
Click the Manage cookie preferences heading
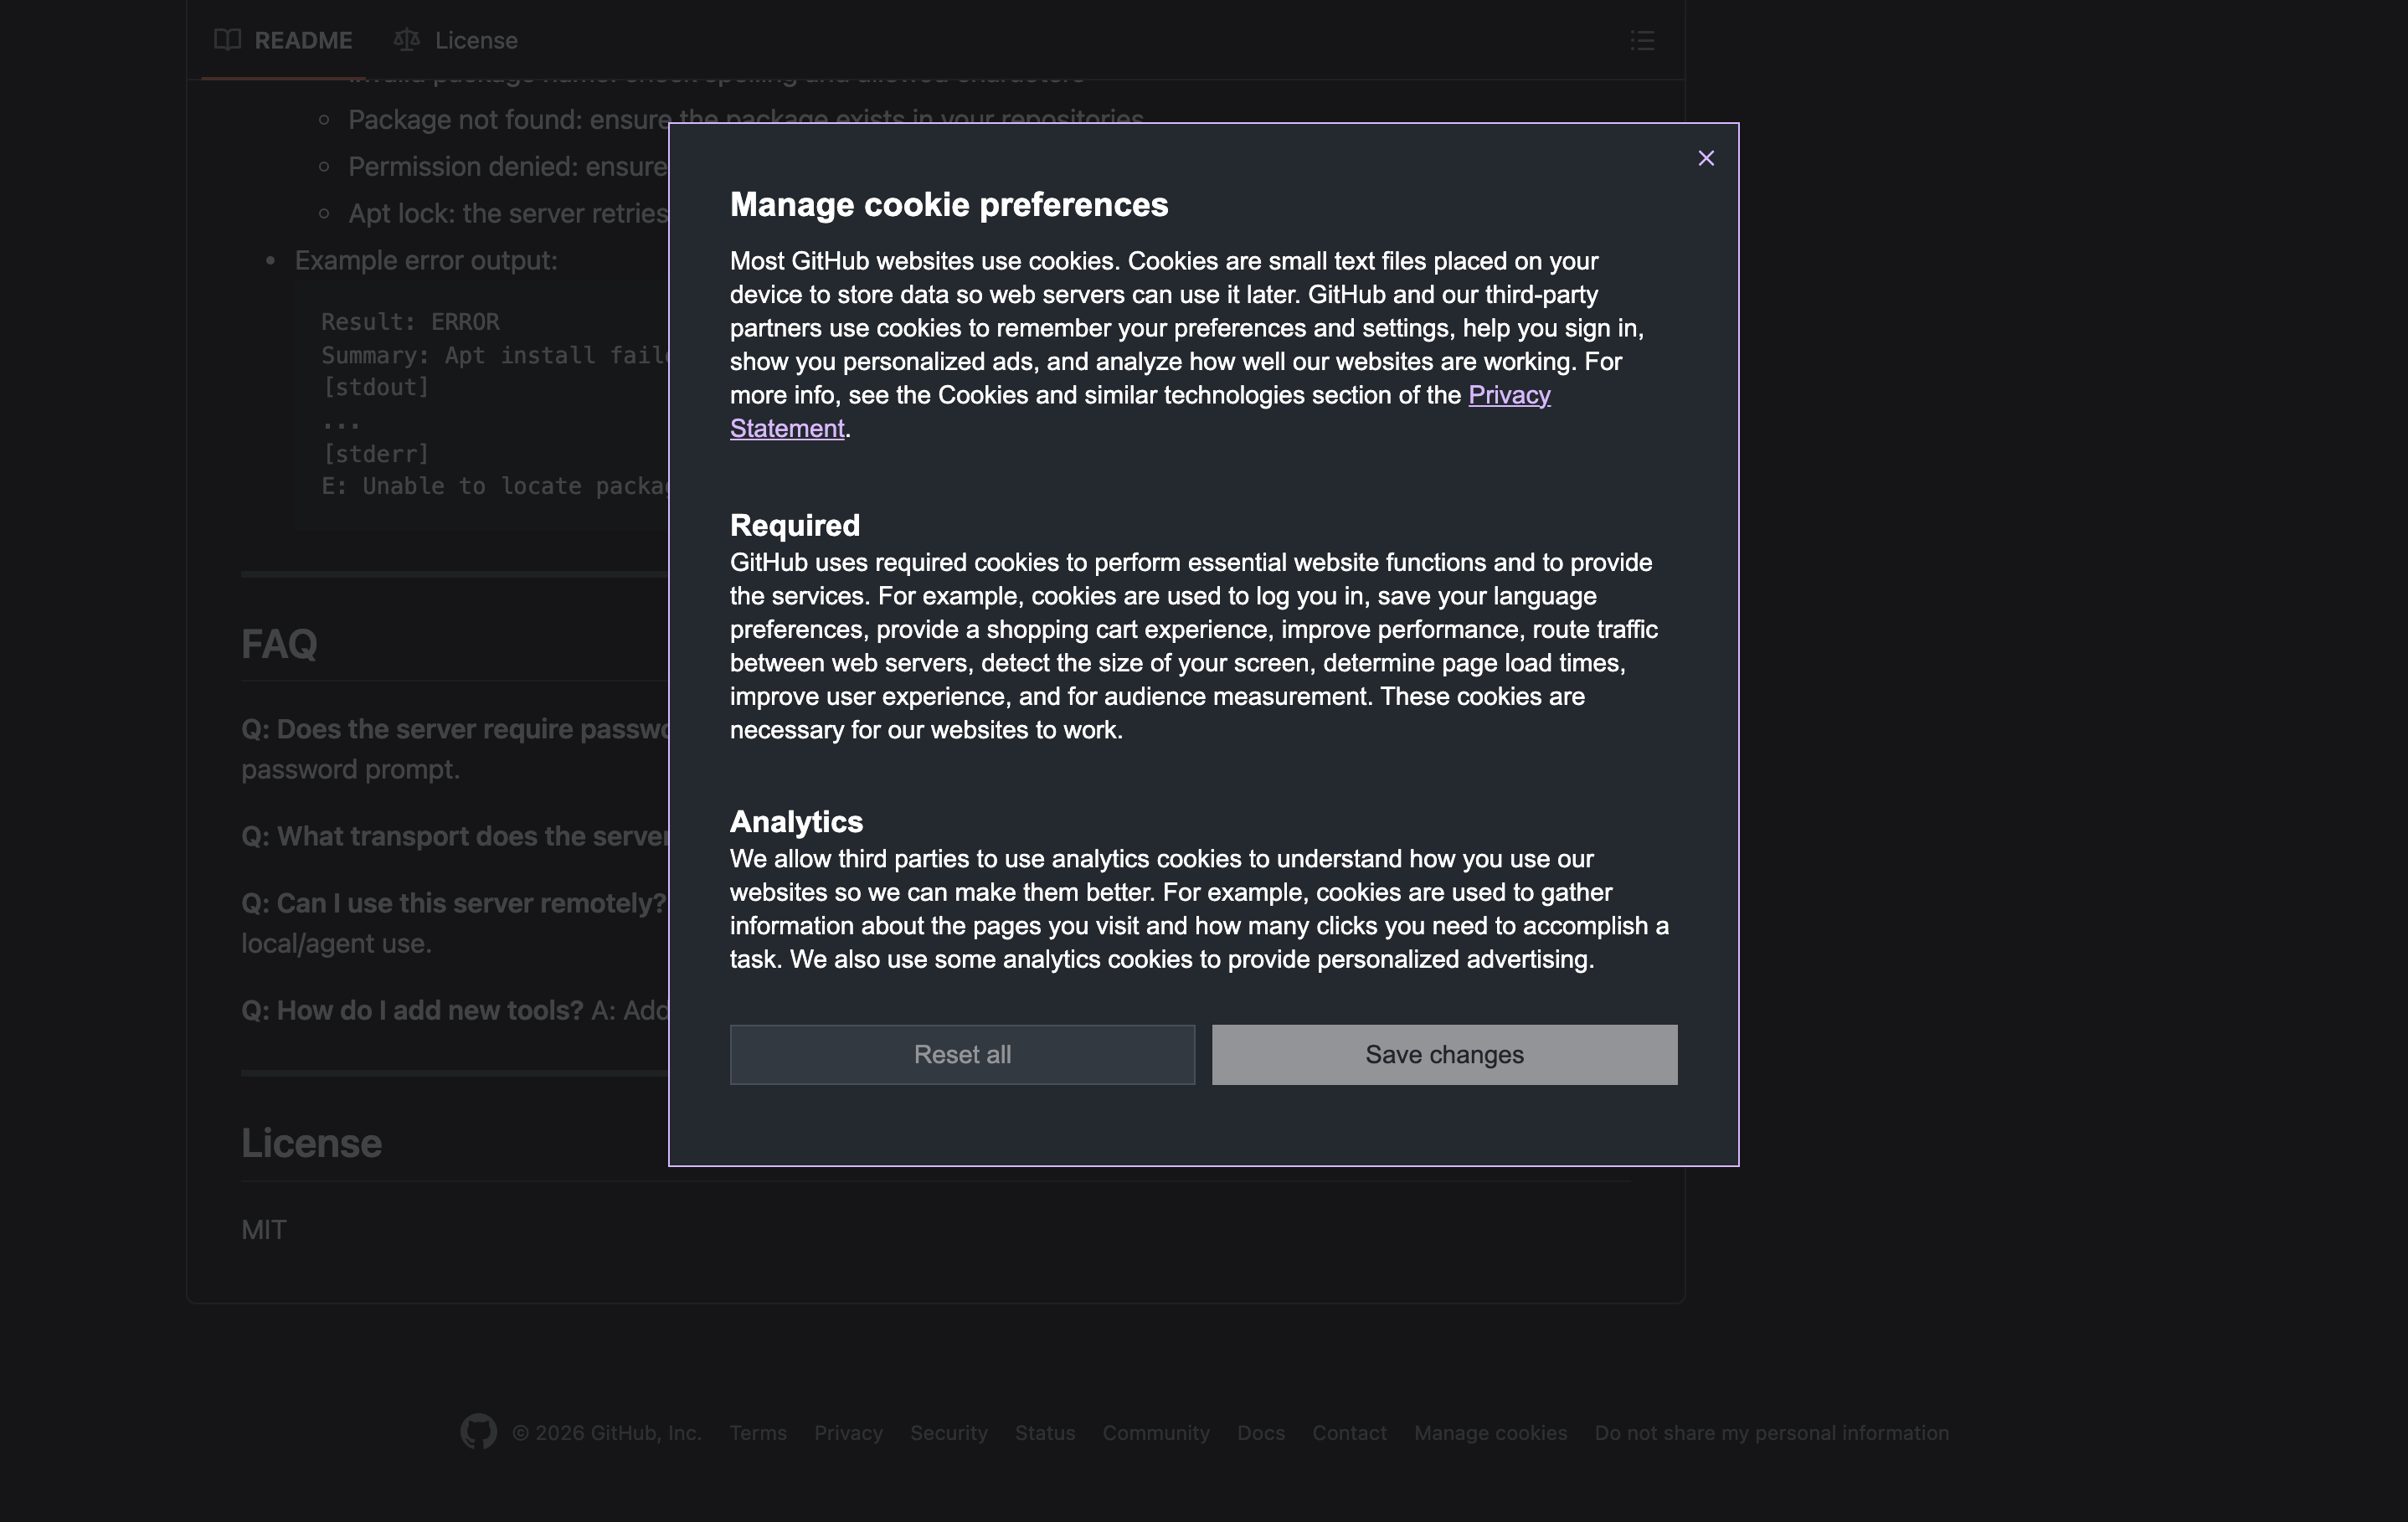pyautogui.click(x=948, y=205)
